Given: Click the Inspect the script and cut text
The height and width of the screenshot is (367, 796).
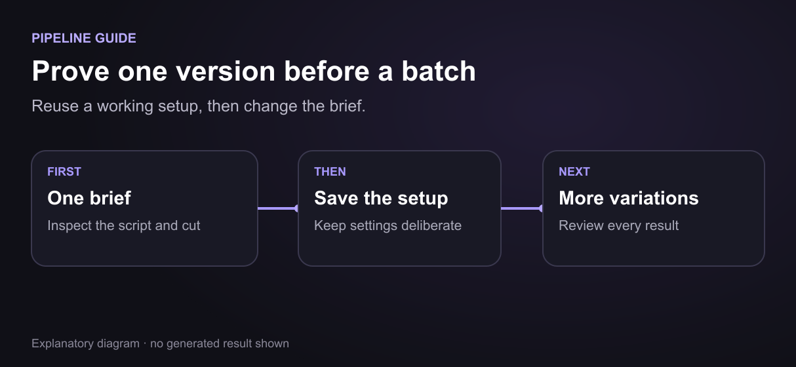Looking at the screenshot, I should pyautogui.click(x=124, y=225).
